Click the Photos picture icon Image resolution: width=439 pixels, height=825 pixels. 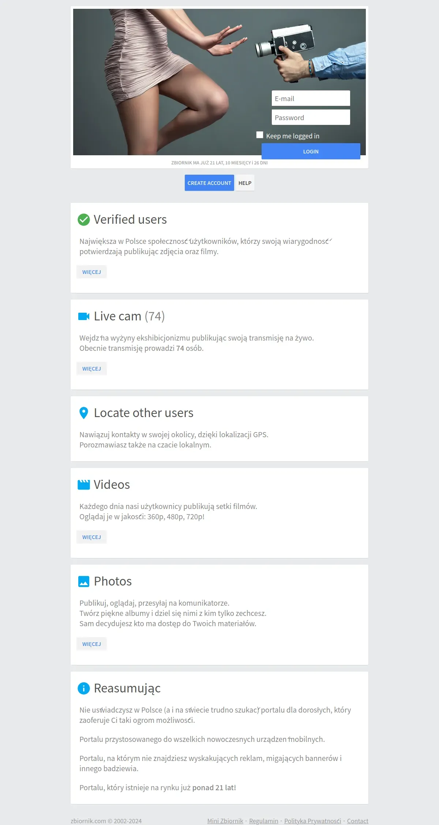84,581
